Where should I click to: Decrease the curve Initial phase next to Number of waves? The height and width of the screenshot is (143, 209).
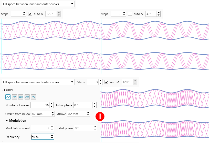(95, 106)
